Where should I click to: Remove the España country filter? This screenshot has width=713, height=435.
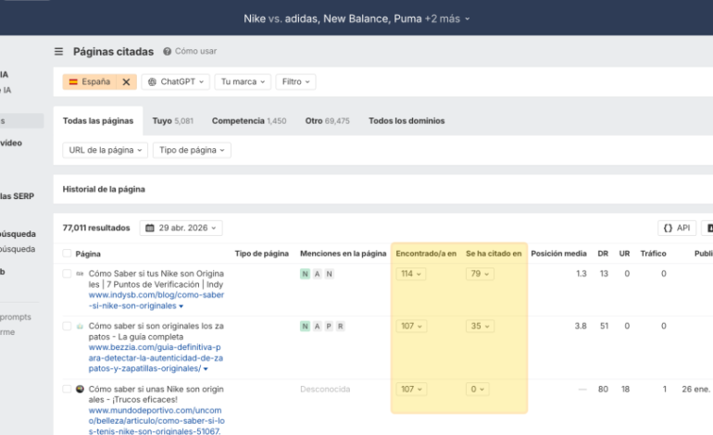[127, 81]
